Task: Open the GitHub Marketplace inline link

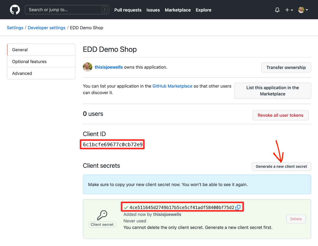Action: click(172, 86)
